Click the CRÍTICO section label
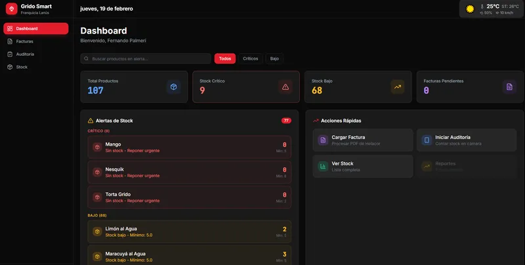 click(98, 131)
